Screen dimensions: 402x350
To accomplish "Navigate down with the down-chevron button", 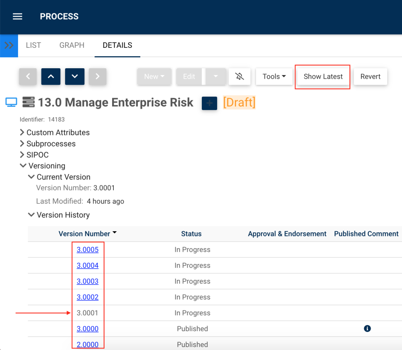I will 75,76.
